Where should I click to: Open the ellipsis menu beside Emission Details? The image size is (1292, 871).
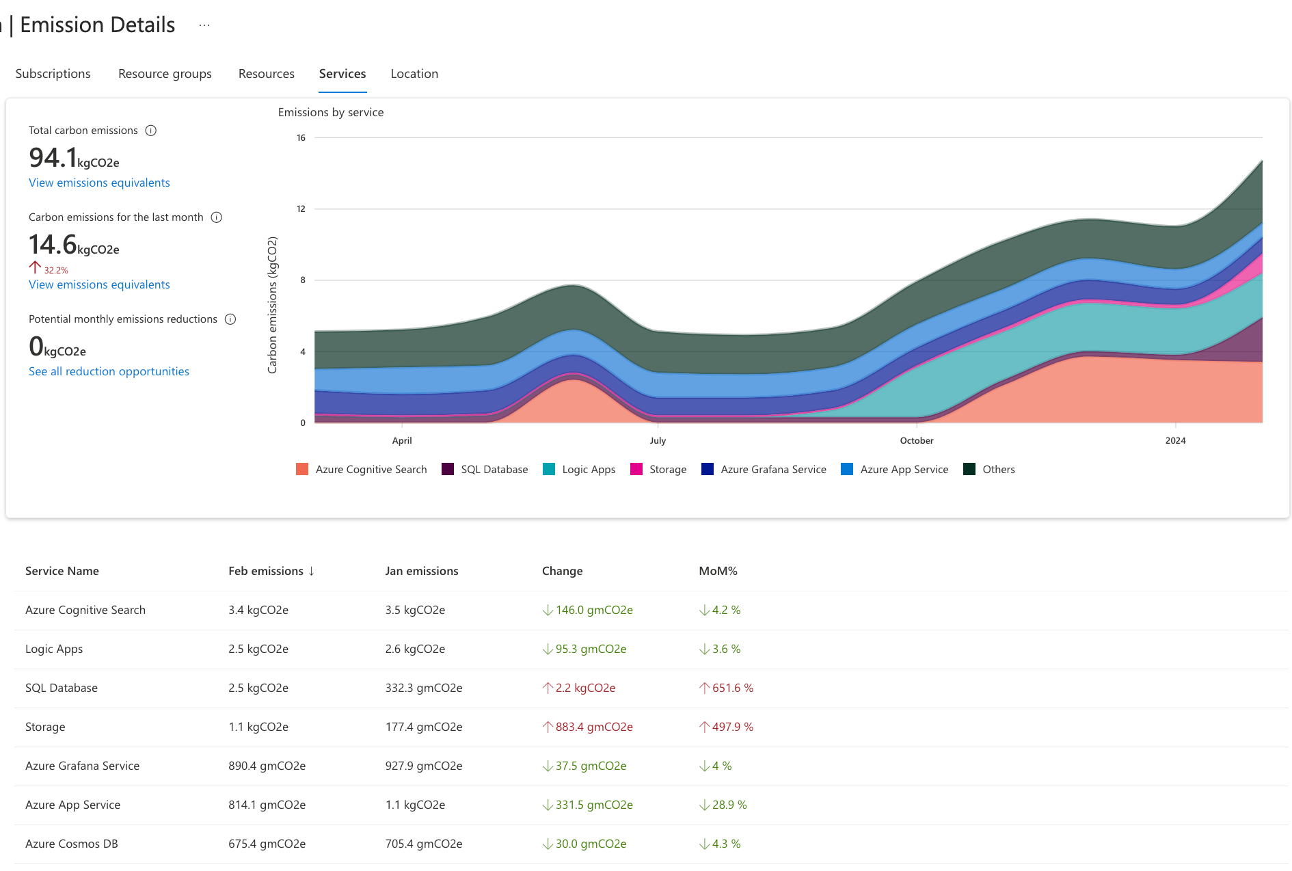click(x=204, y=25)
